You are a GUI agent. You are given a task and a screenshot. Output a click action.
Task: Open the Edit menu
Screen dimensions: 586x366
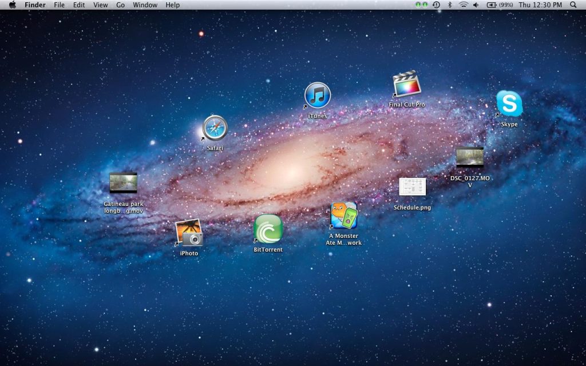79,5
